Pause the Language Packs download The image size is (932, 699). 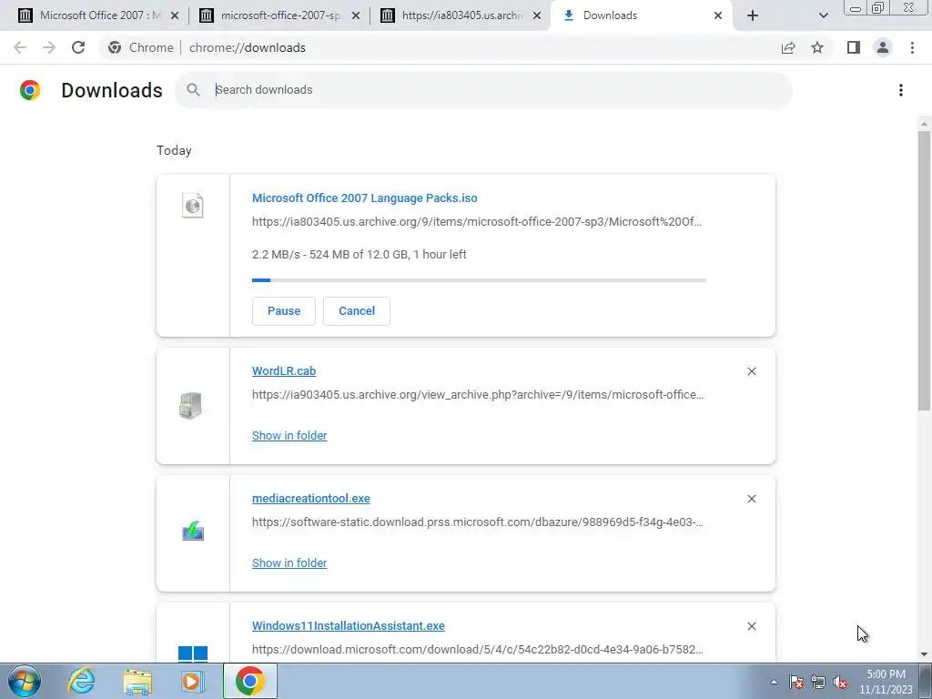click(x=284, y=311)
